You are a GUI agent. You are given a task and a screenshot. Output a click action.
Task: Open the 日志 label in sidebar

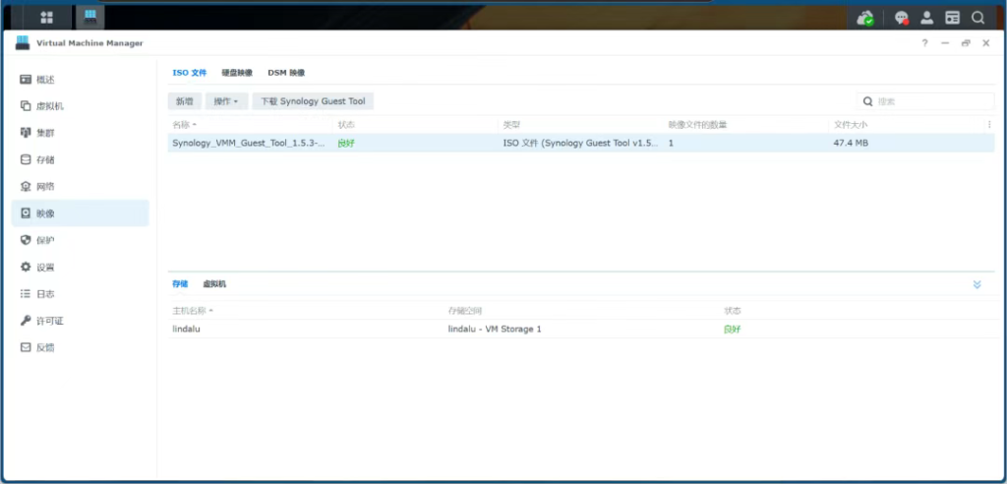click(45, 294)
